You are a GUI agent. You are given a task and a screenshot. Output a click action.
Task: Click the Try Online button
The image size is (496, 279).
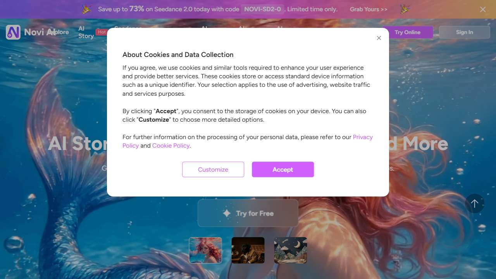(x=408, y=32)
